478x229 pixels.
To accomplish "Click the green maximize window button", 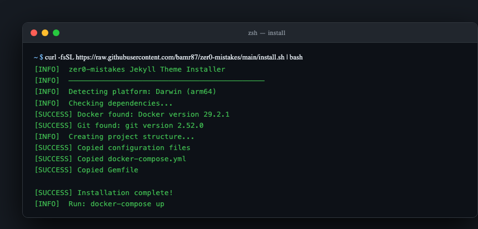I will pyautogui.click(x=56, y=33).
